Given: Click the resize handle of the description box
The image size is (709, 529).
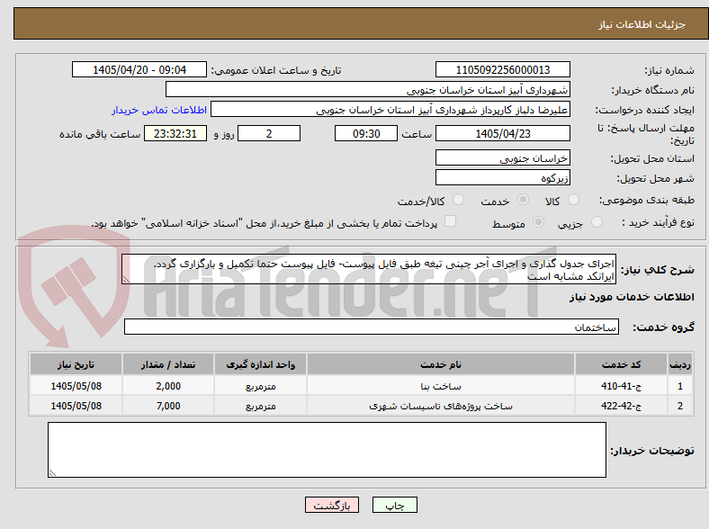Looking at the screenshot, I should pos(126,280).
